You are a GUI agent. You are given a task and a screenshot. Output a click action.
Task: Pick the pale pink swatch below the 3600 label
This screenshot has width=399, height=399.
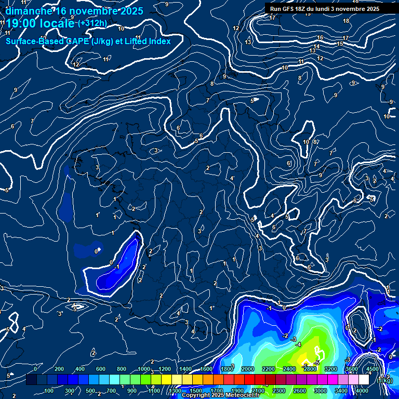click(353, 379)
